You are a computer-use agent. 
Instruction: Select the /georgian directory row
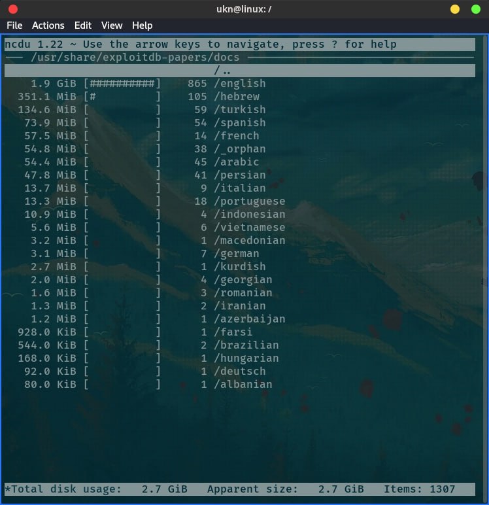[x=239, y=279]
